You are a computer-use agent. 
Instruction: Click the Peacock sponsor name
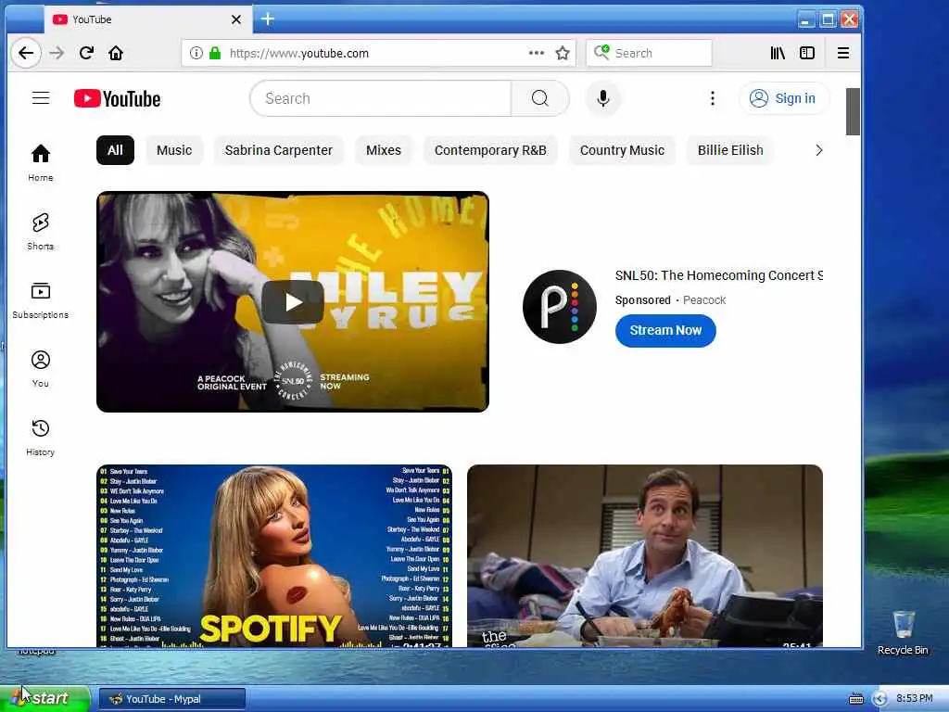click(704, 300)
